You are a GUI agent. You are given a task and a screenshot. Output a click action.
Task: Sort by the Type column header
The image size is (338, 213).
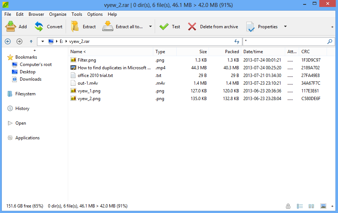tap(165, 52)
